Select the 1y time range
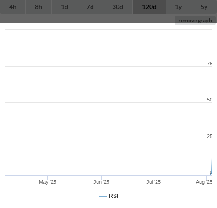 click(179, 7)
